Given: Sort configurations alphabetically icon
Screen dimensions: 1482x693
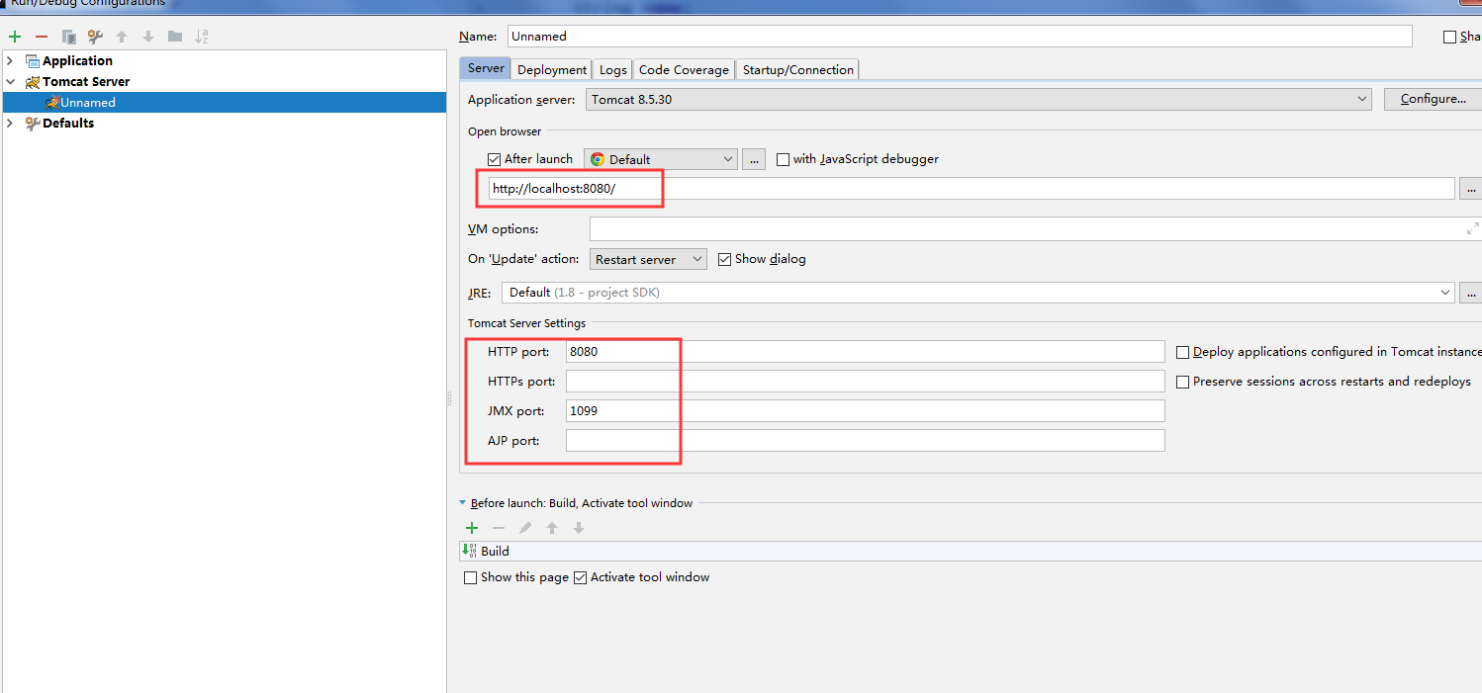Looking at the screenshot, I should (x=202, y=37).
